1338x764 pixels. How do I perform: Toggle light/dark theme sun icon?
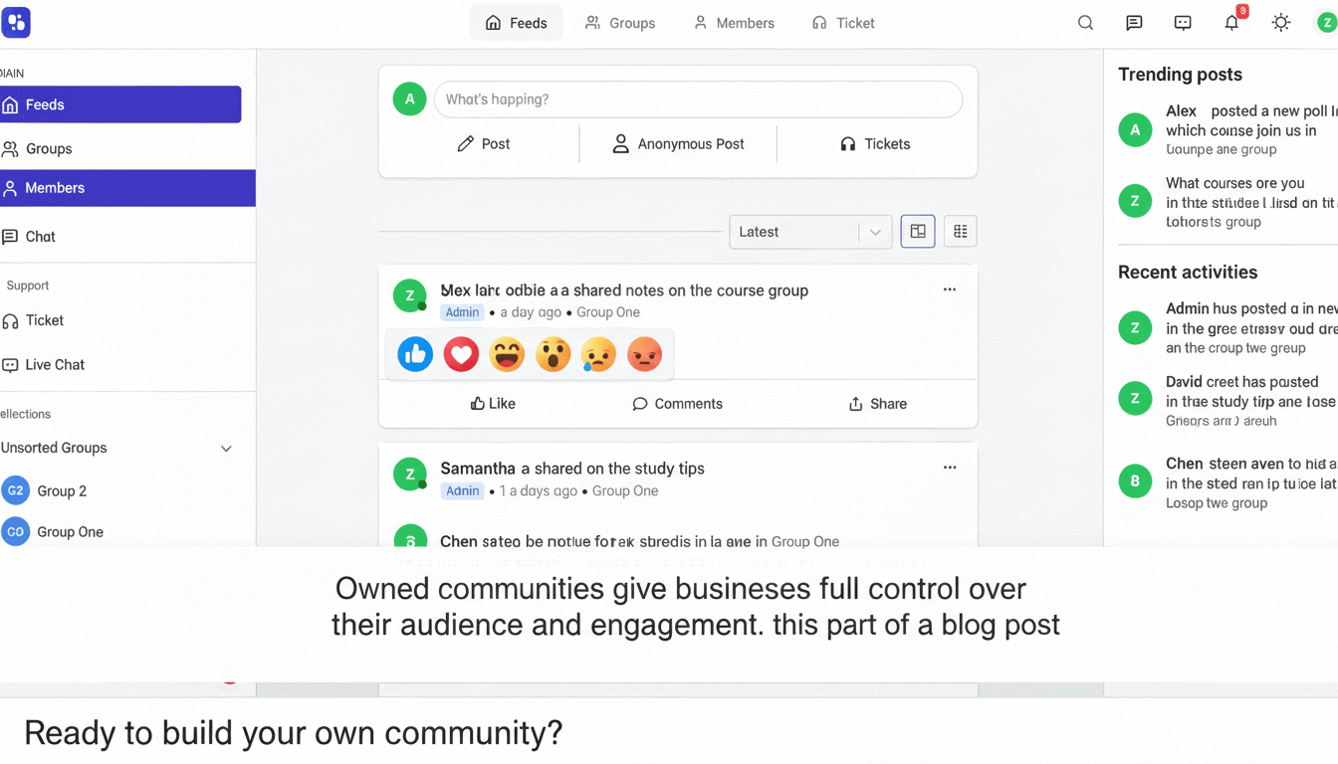click(1281, 23)
